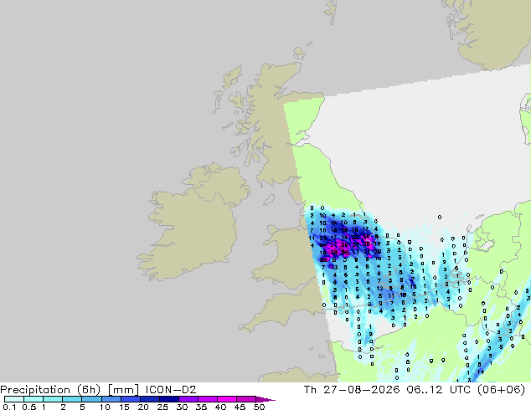Click the '45' legend scale label

pos(240,407)
